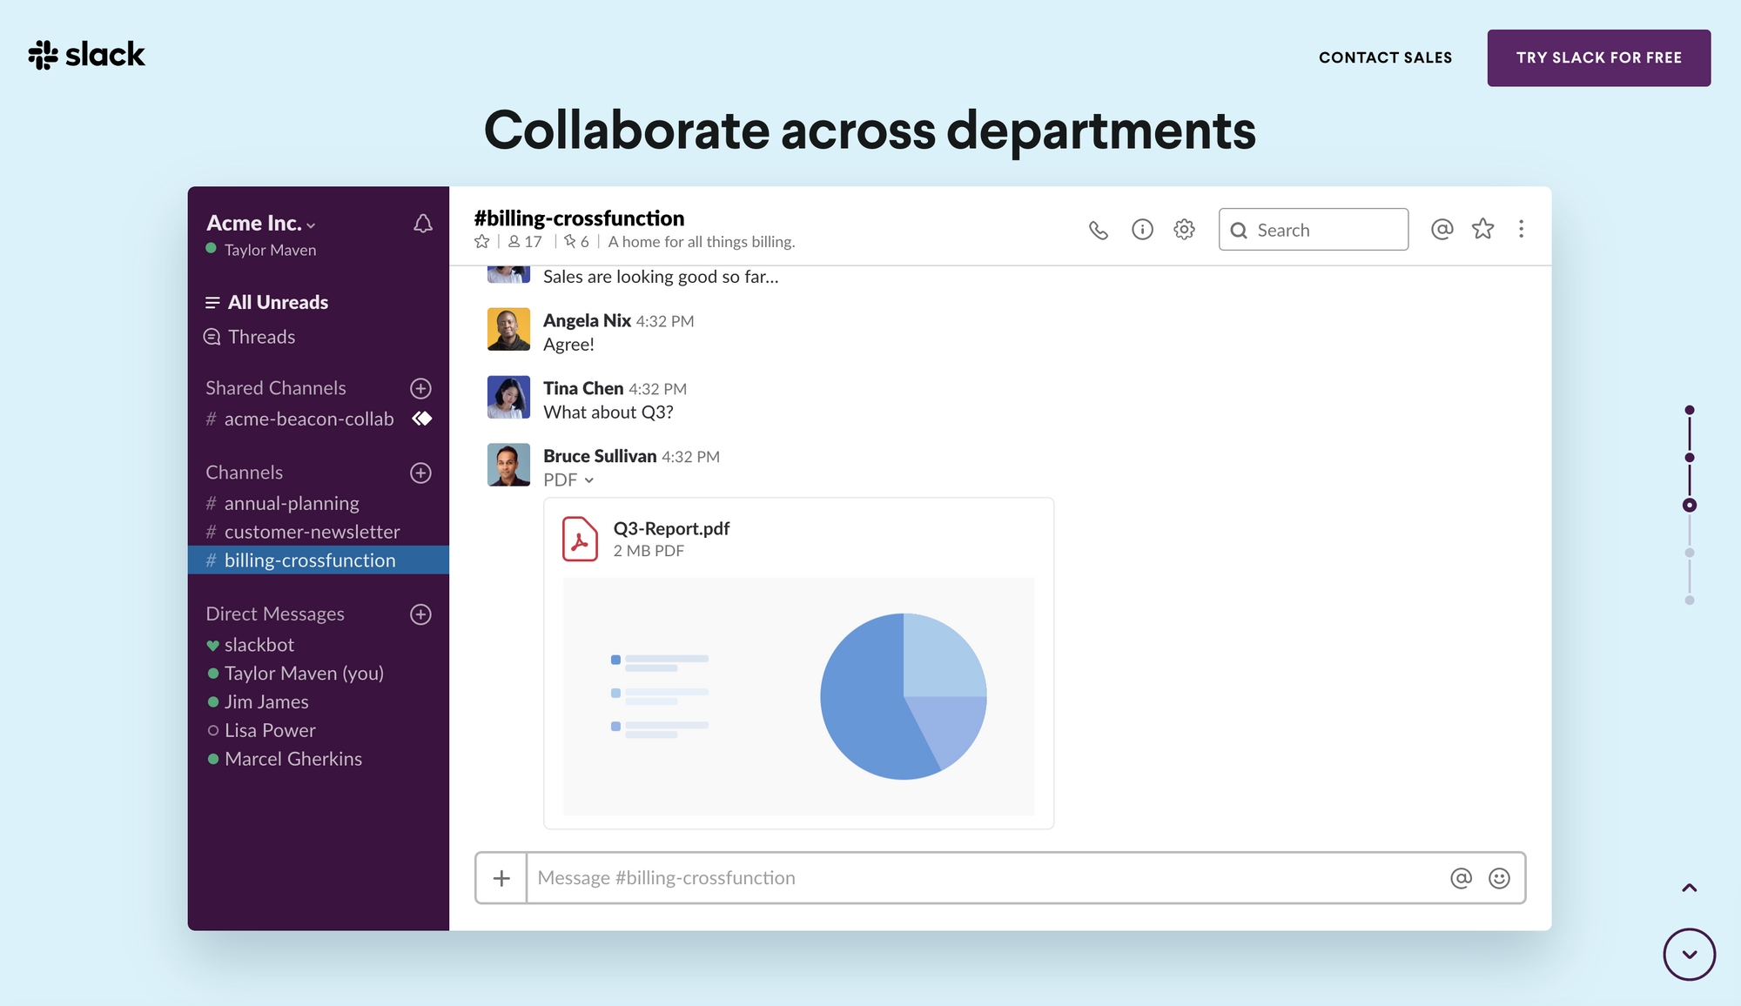Collapse the PDF attachment preview
The image size is (1741, 1006).
[x=588, y=480]
